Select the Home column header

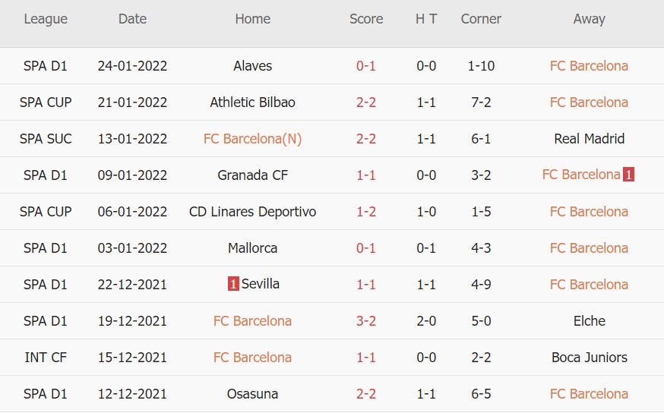click(253, 19)
